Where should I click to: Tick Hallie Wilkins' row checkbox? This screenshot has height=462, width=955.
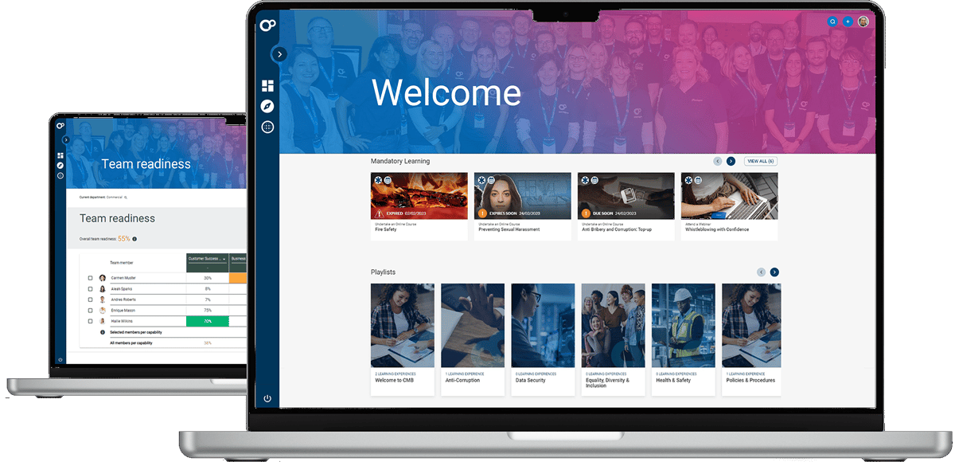pos(90,321)
